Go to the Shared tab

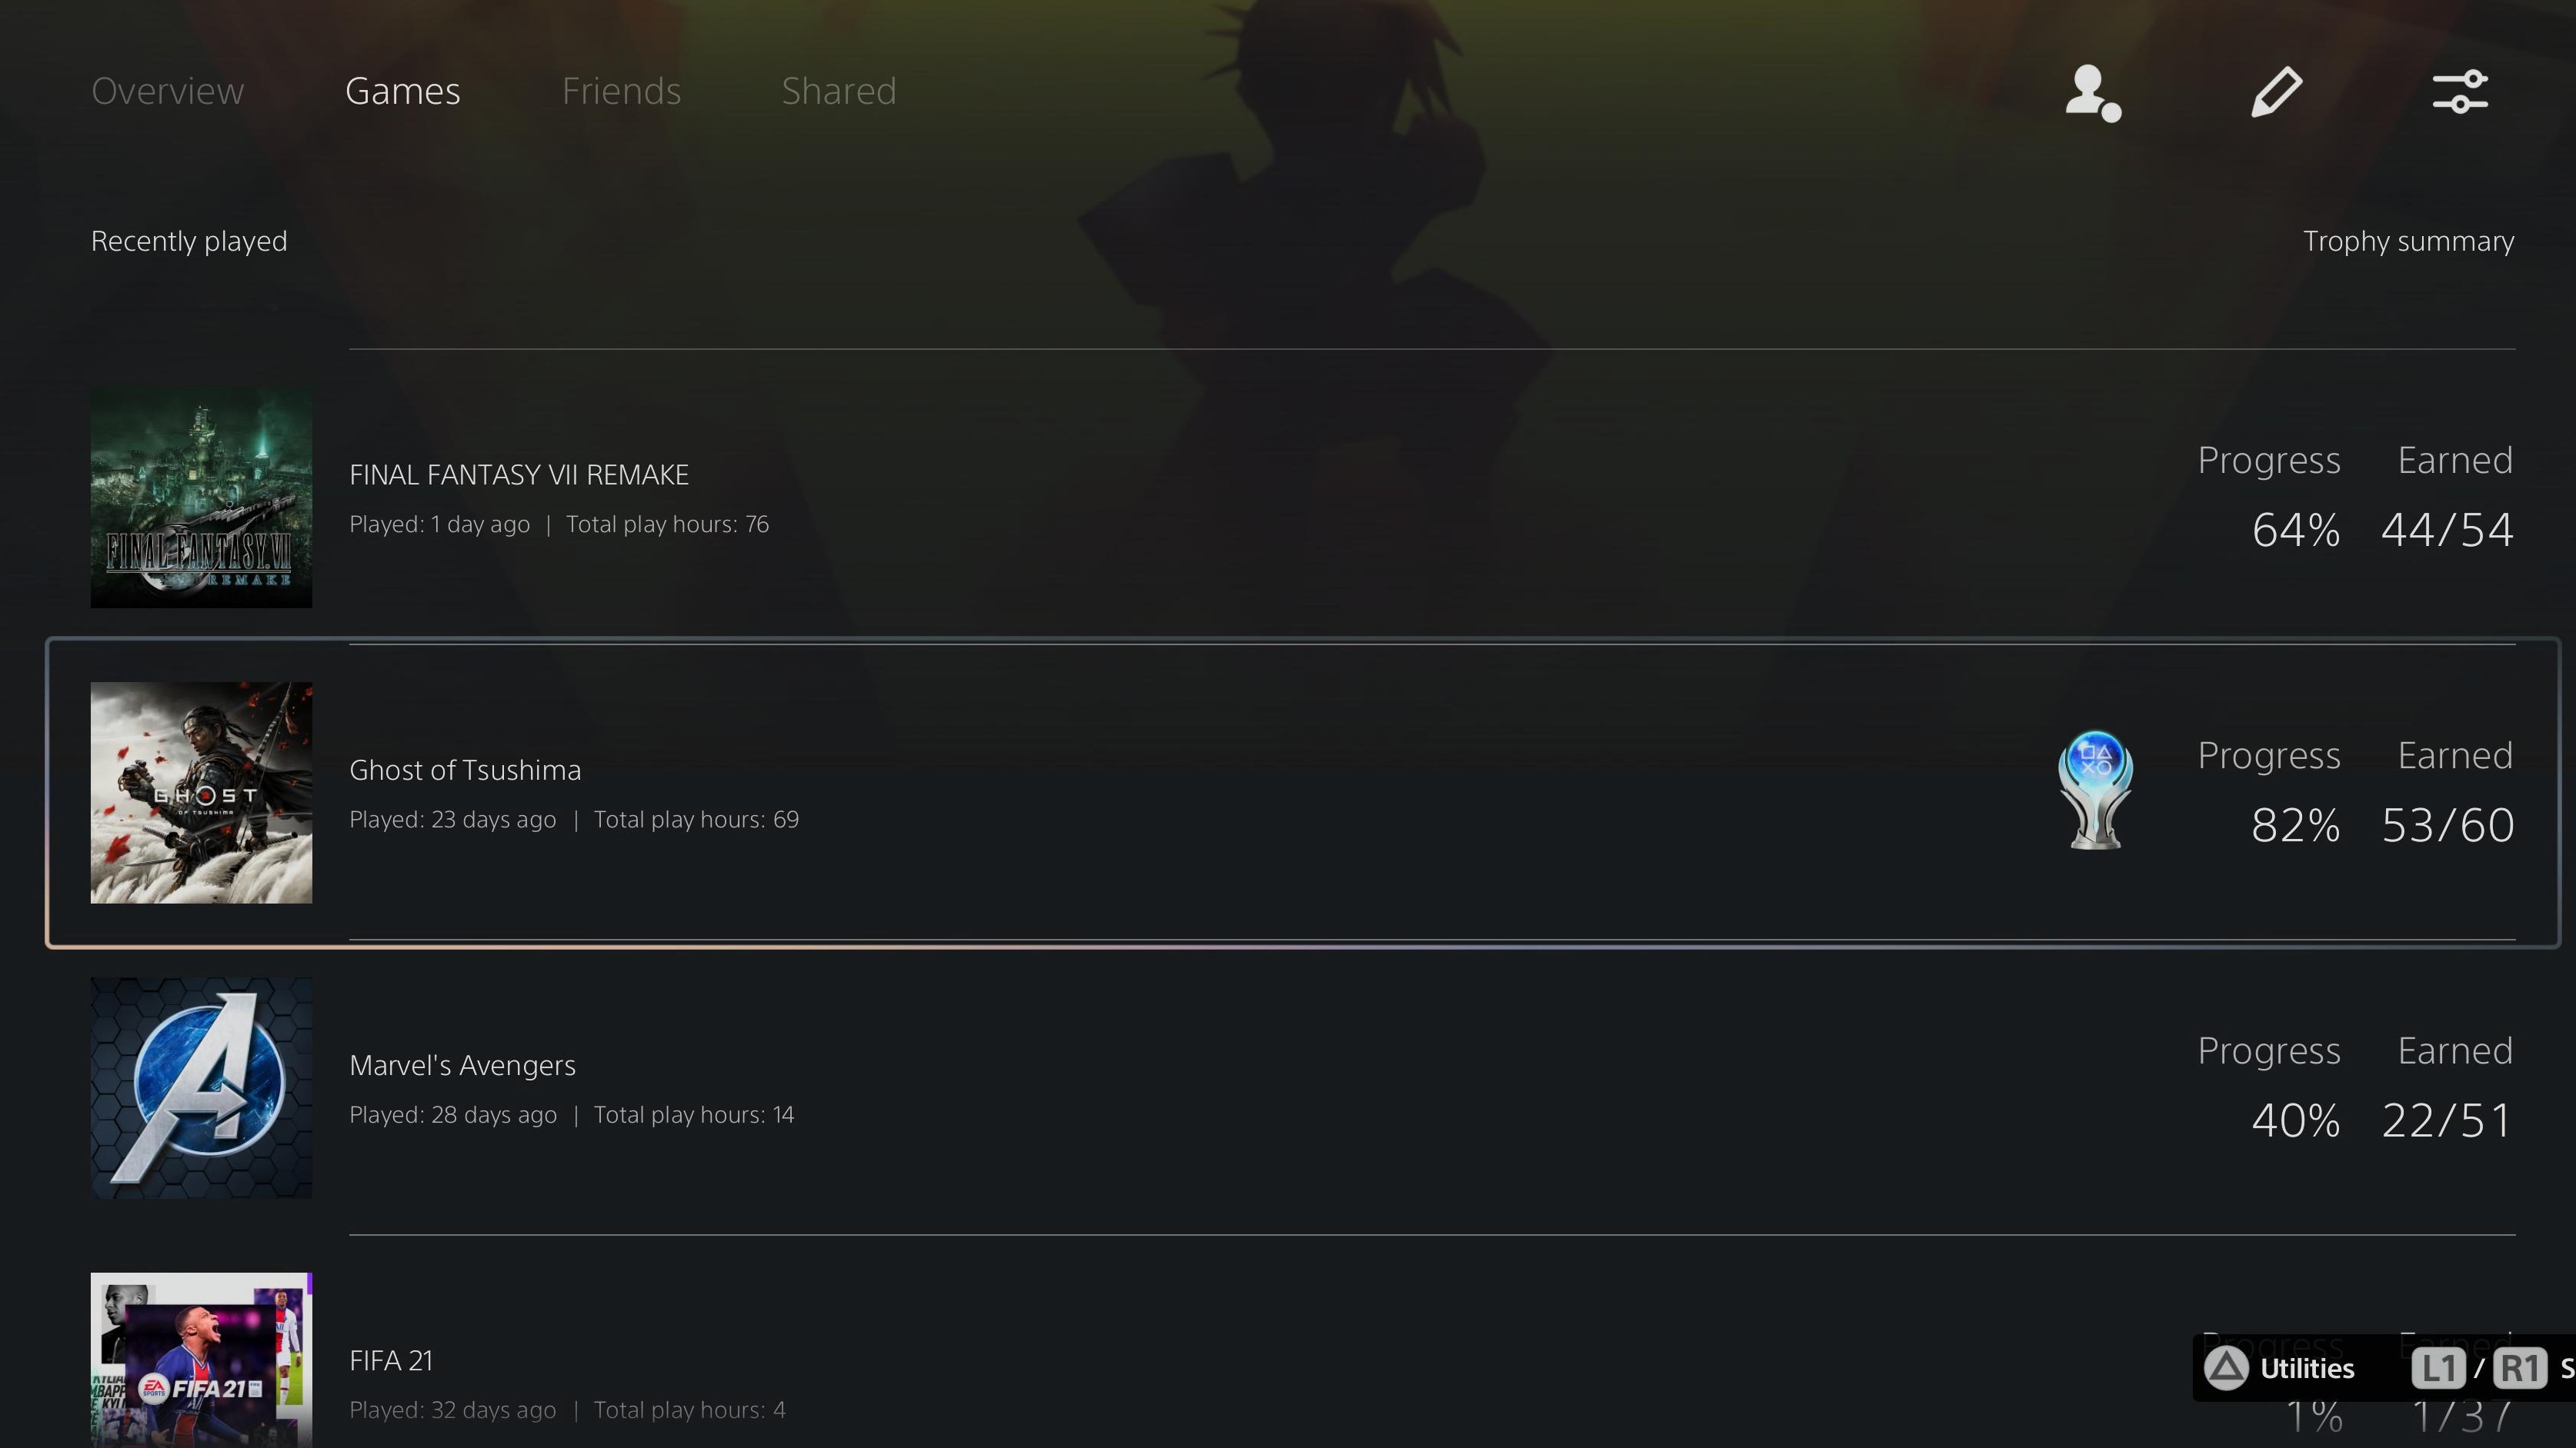(x=838, y=91)
